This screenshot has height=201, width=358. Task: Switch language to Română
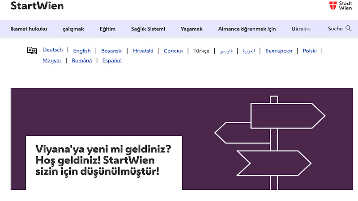coord(82,60)
